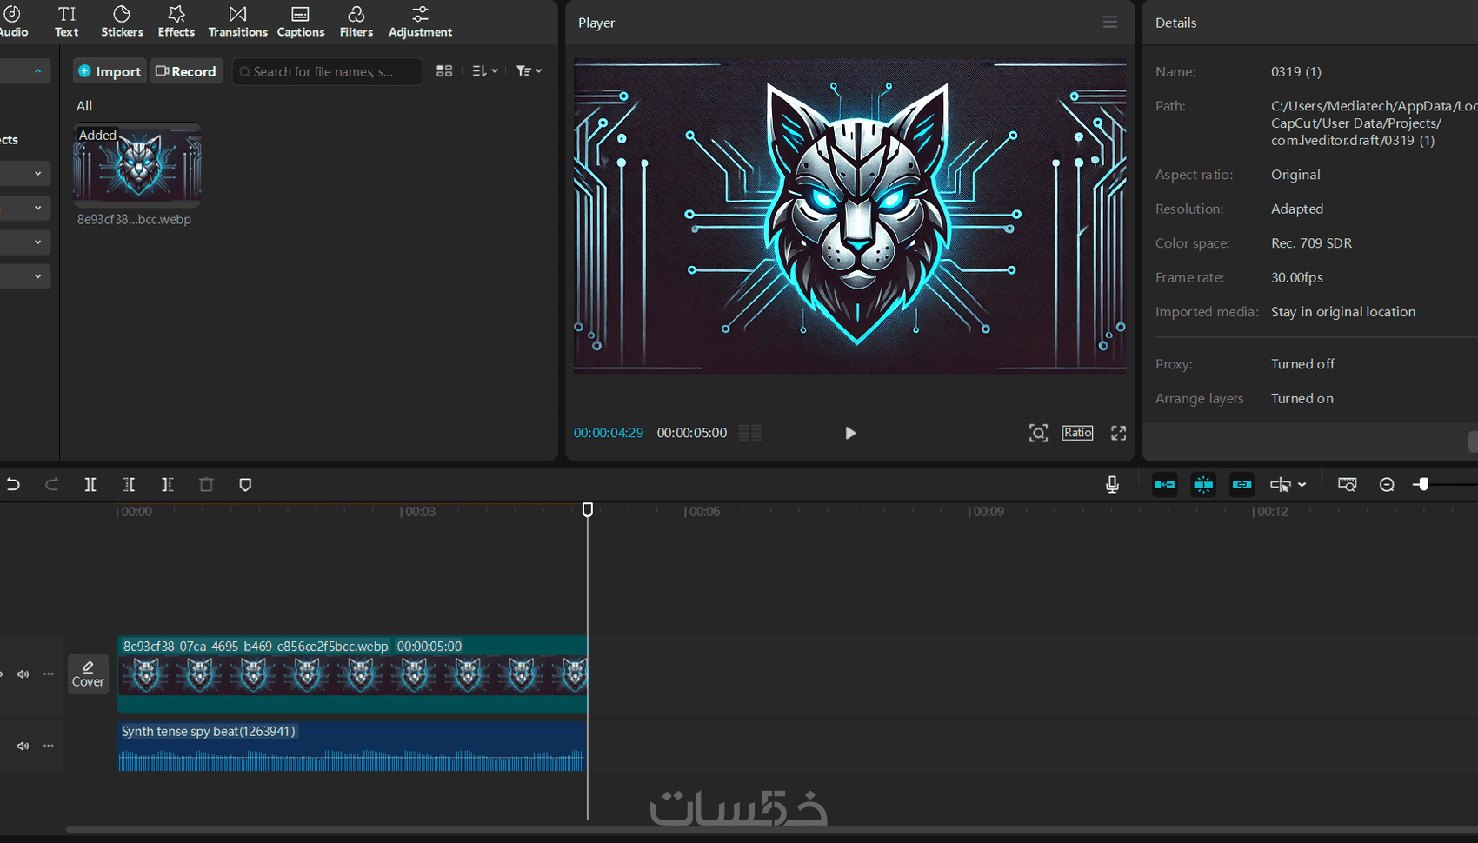Viewport: 1478px width, 843px height.
Task: Enter fullscreen player view
Action: pyautogui.click(x=1119, y=433)
